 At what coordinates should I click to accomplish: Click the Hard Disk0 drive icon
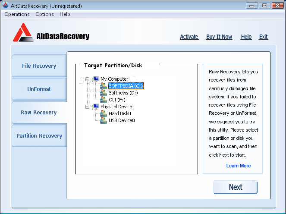(104, 113)
